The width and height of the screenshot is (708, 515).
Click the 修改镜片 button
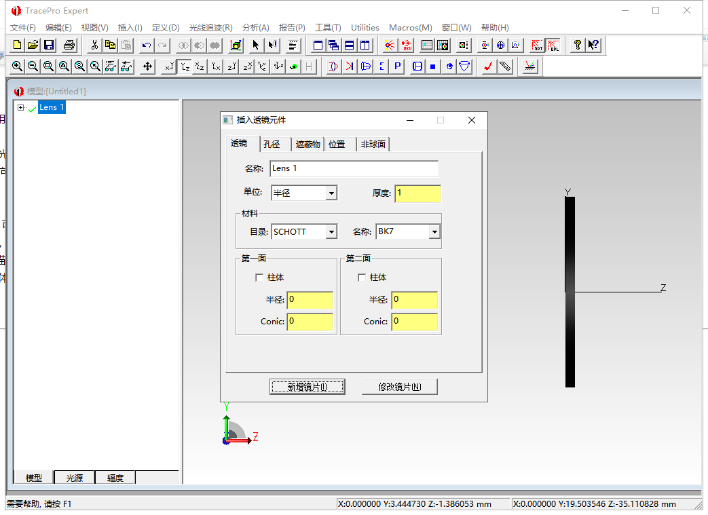(x=400, y=386)
